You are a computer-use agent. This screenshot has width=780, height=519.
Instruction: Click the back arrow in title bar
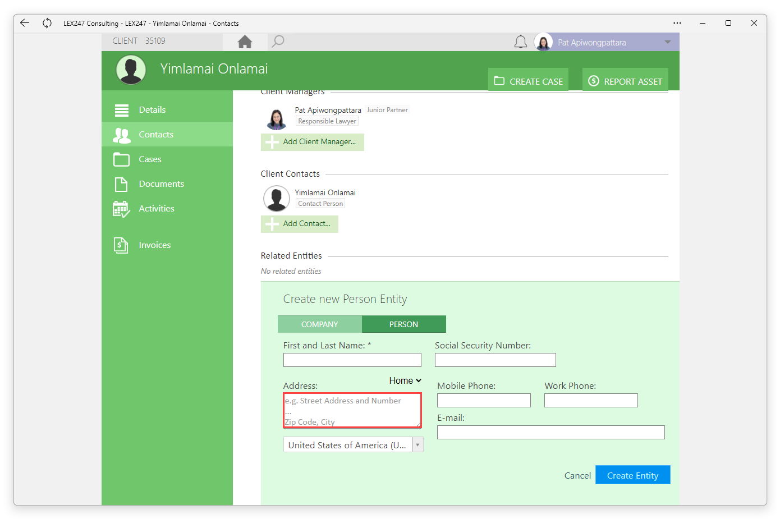25,23
